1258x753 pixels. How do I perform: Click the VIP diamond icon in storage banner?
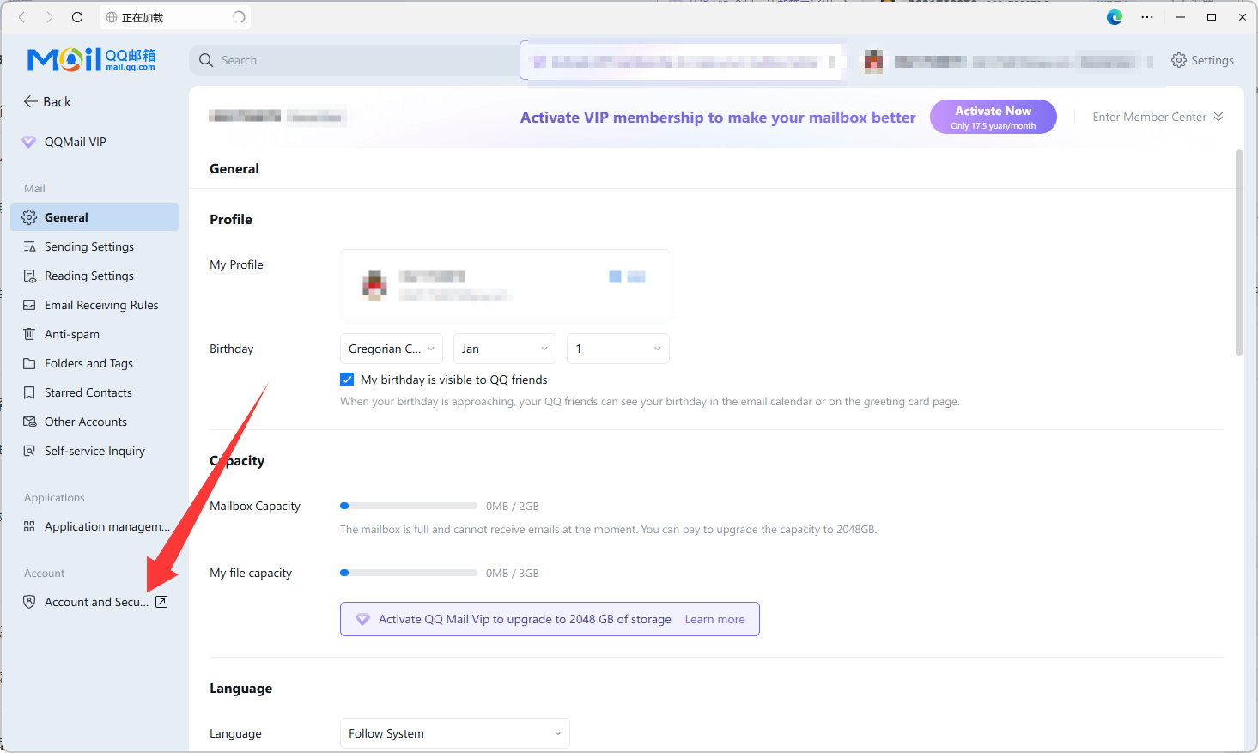coord(362,619)
